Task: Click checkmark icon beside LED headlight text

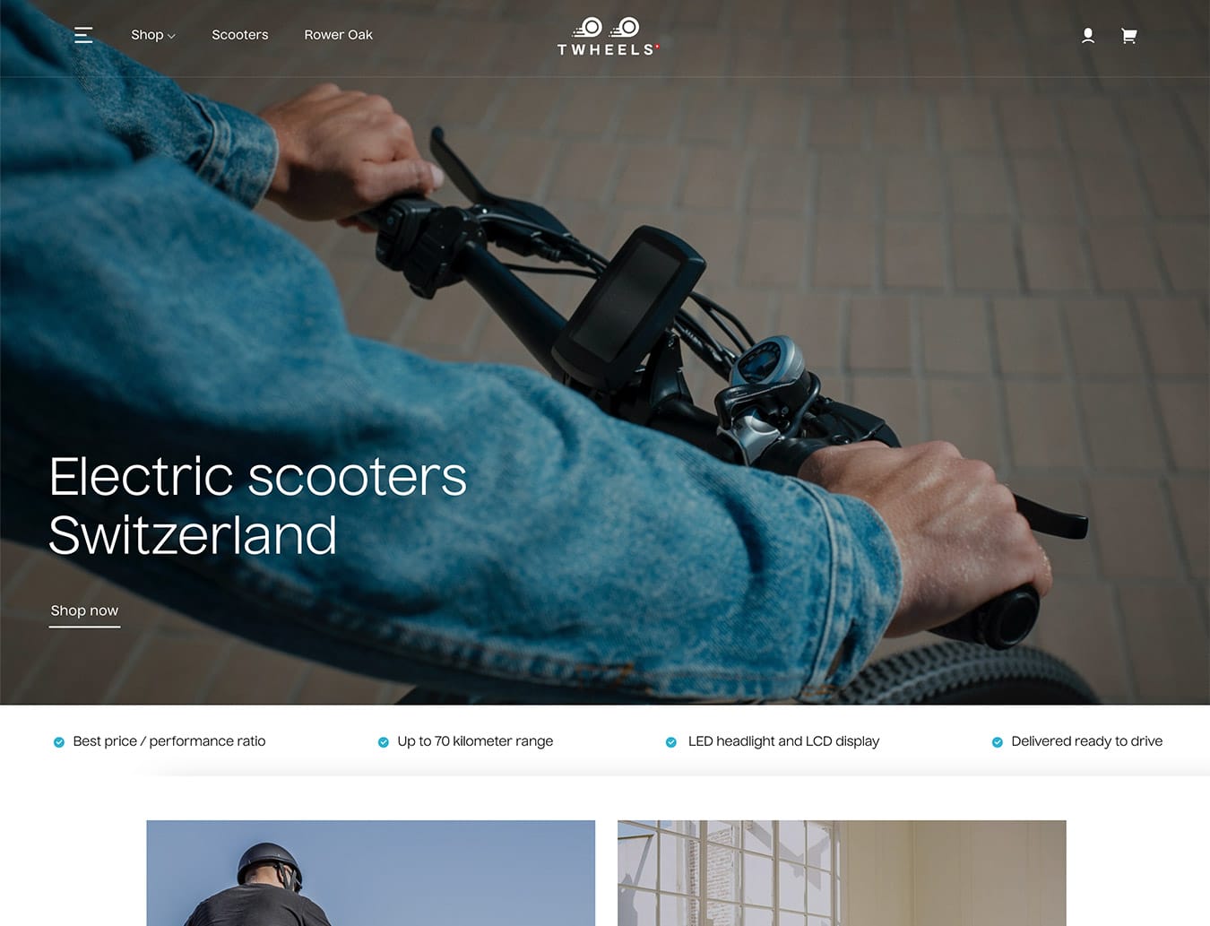Action: (671, 742)
